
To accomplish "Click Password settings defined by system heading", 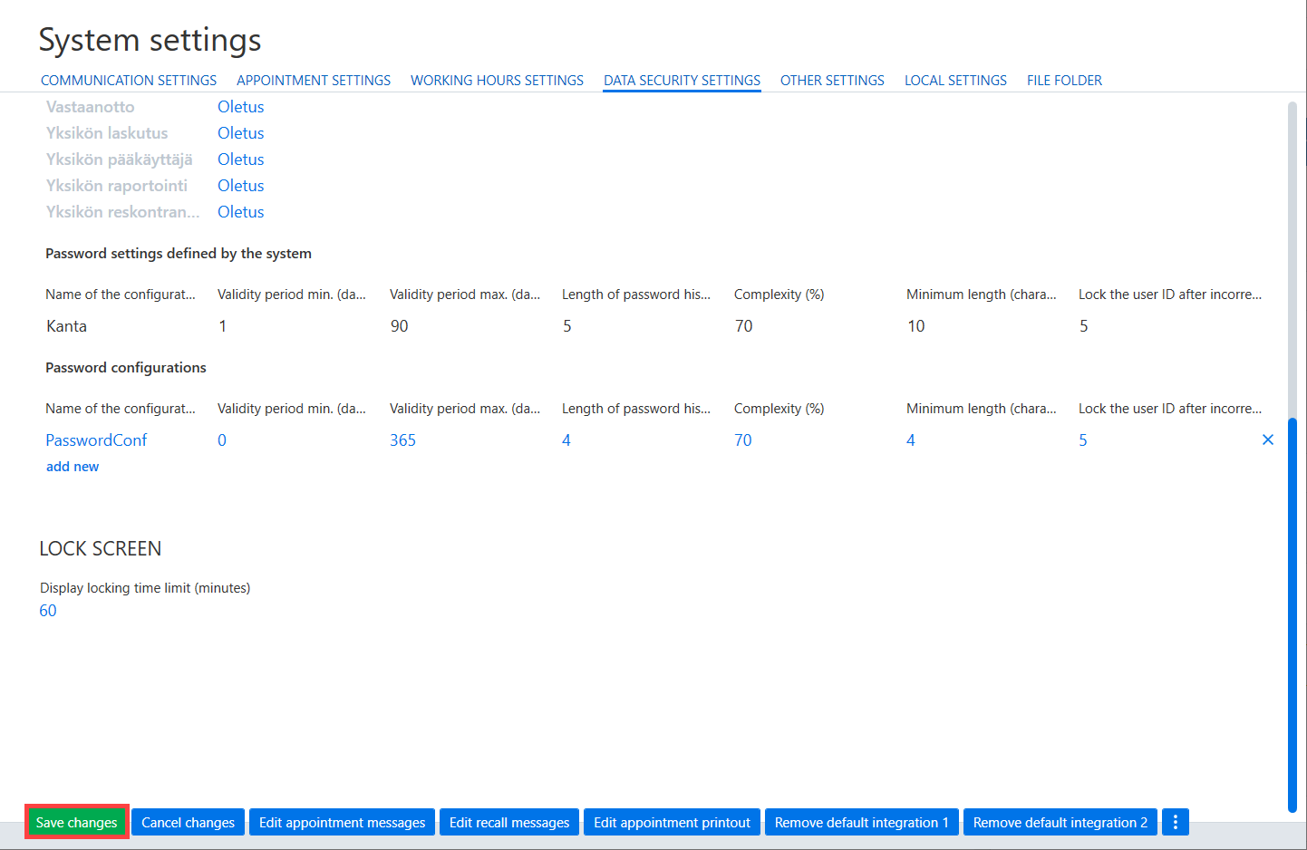I will [179, 254].
